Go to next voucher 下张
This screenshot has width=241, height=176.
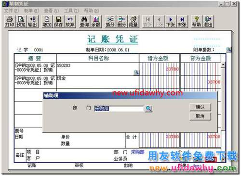click(x=171, y=22)
